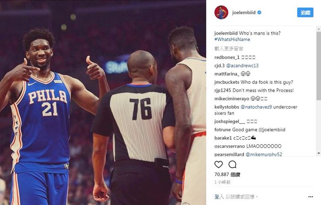The image size is (321, 205).
Task: Click the scrollbar down arrow
Action: (319, 153)
